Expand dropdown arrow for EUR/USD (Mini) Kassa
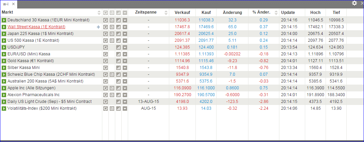The width and height of the screenshot is (364, 142). click(x=125, y=54)
